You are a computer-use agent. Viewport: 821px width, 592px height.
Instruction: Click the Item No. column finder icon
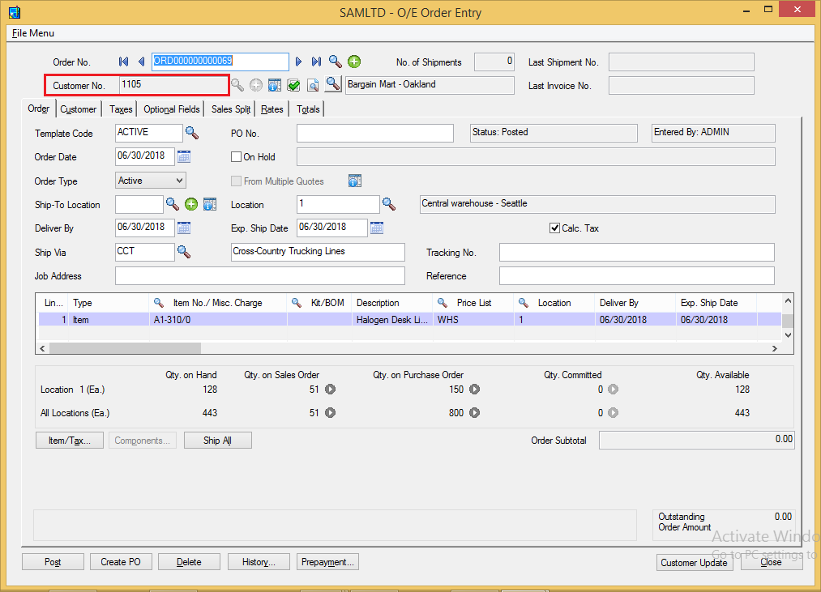coord(158,303)
